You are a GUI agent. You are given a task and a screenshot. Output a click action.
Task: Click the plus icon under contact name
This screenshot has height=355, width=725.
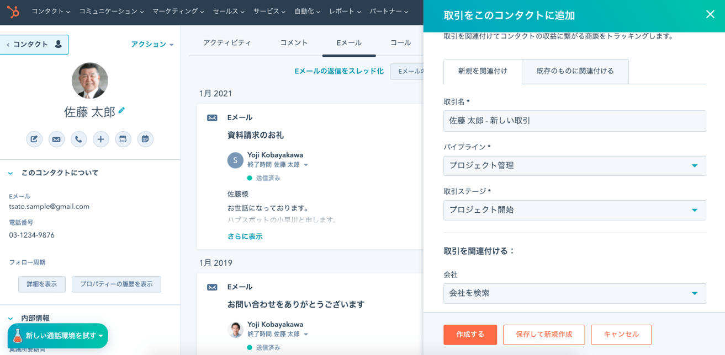coord(101,139)
